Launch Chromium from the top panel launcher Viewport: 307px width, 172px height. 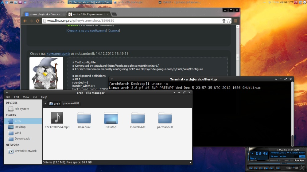(7, 2)
